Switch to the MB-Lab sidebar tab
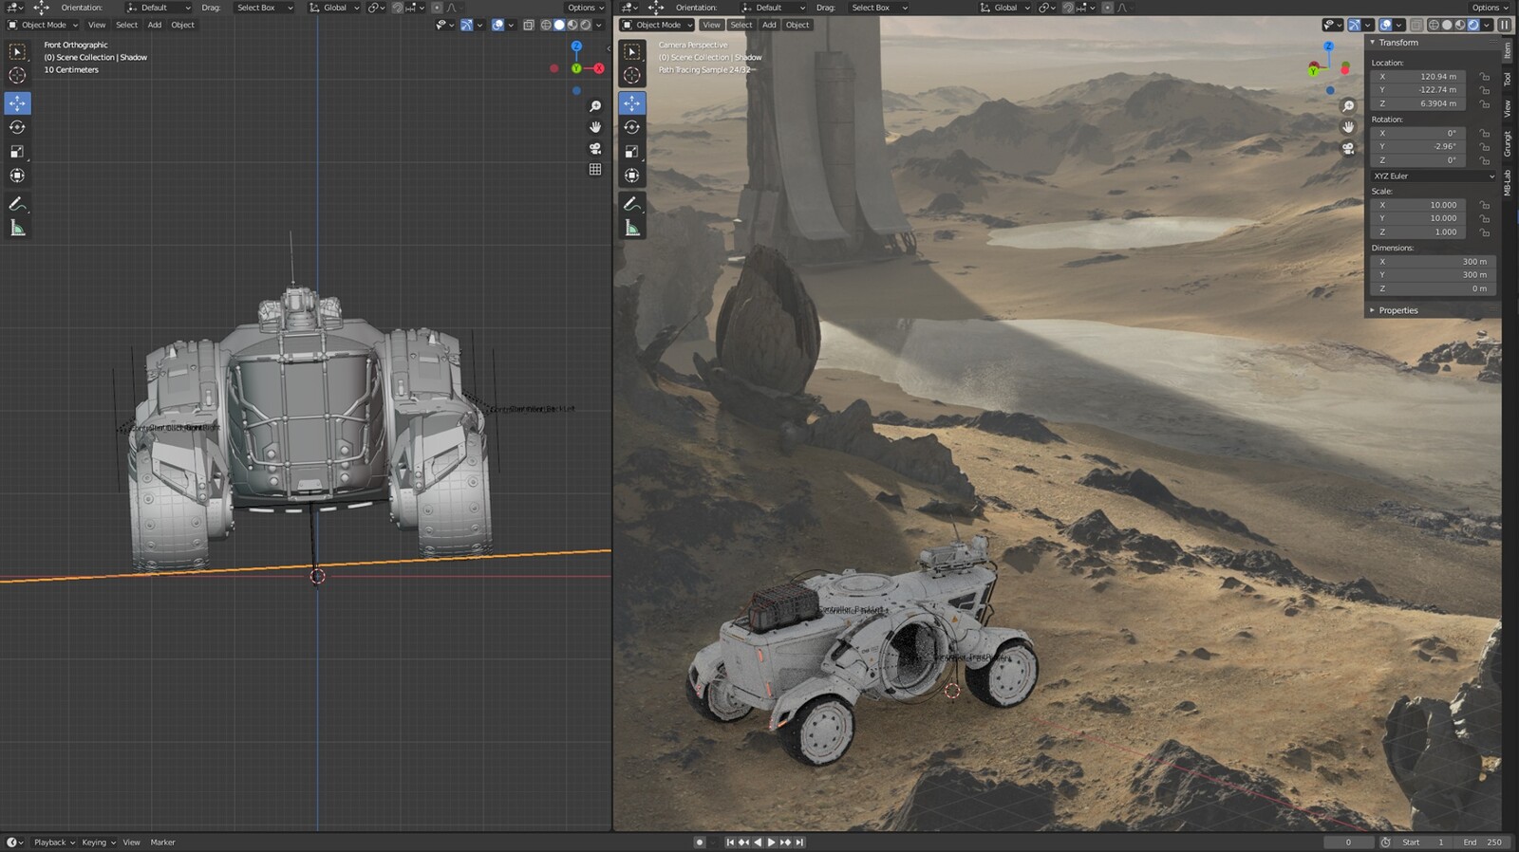This screenshot has width=1519, height=852. tap(1508, 182)
